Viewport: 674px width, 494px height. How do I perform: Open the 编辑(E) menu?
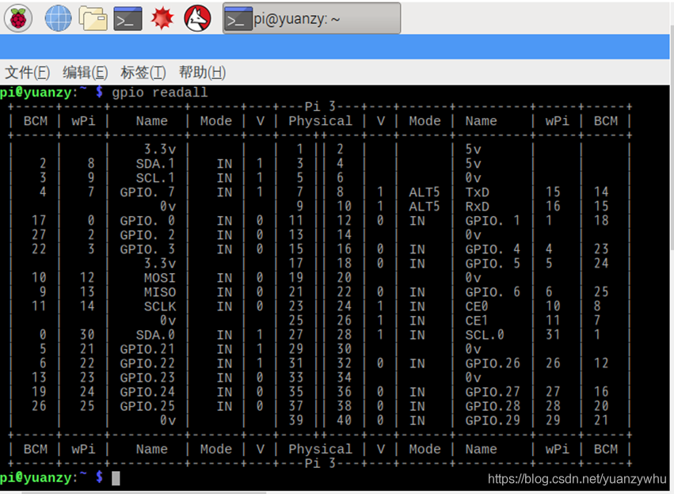pos(85,73)
